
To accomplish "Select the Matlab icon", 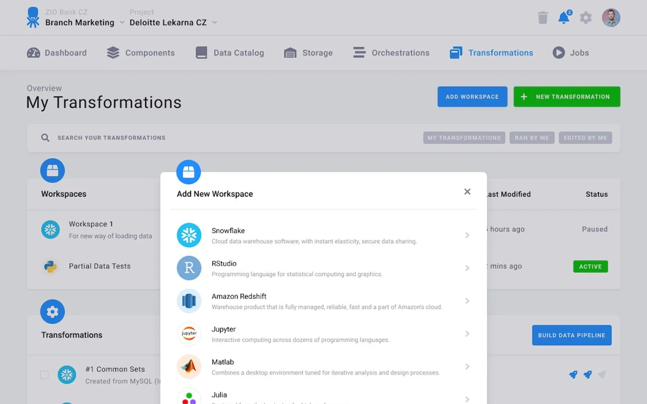I will (189, 366).
